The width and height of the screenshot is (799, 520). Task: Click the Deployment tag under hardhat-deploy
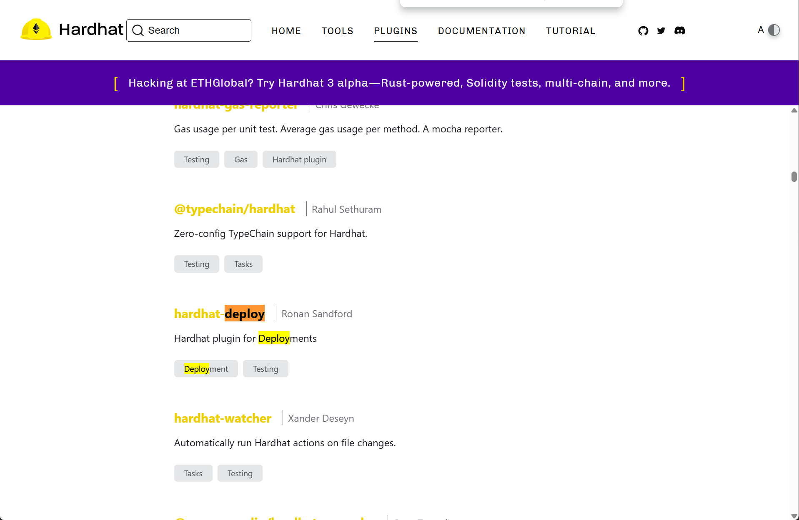click(206, 369)
